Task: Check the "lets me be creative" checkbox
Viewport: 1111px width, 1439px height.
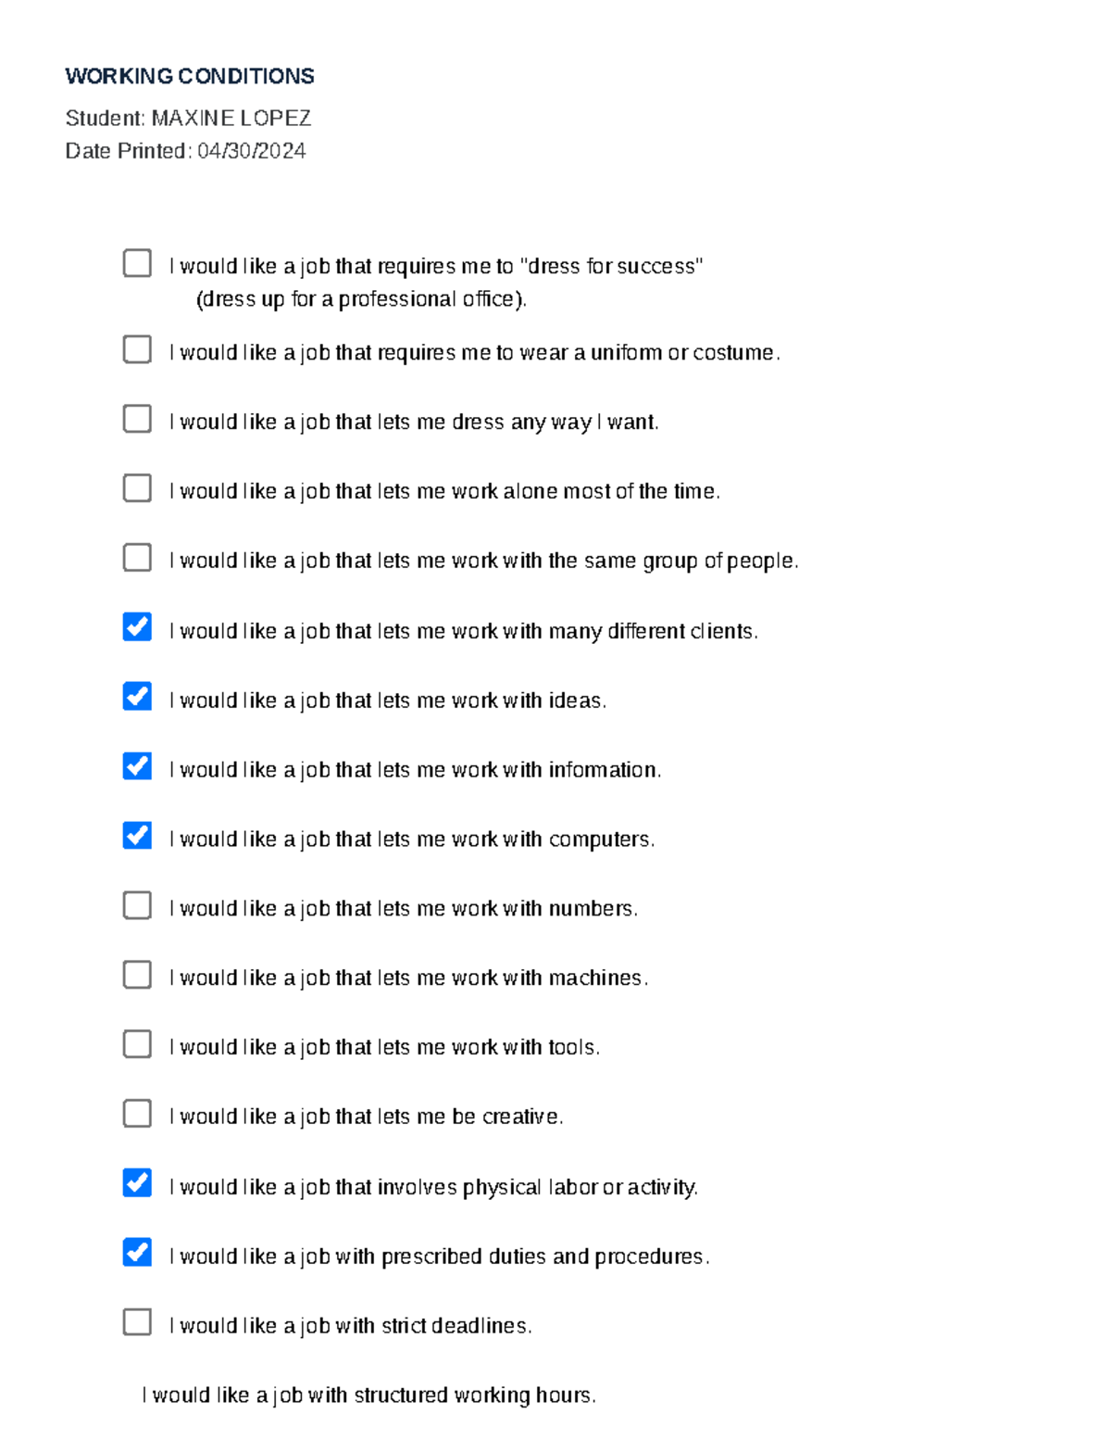Action: pyautogui.click(x=137, y=1114)
